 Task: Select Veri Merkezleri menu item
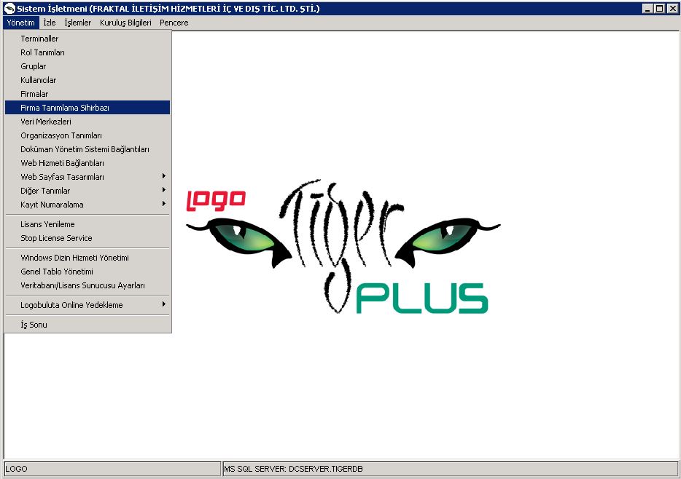click(x=87, y=122)
